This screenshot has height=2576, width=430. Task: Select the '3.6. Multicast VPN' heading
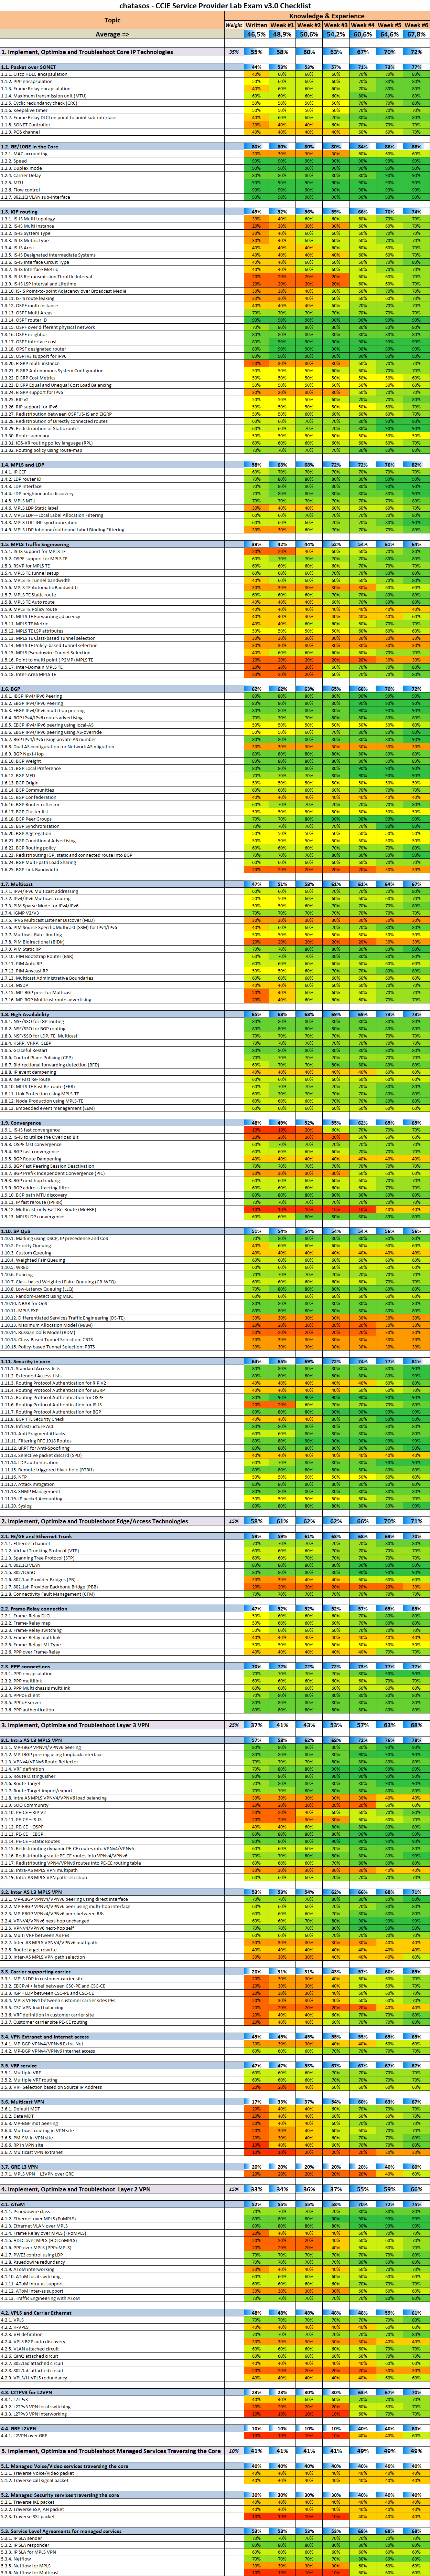coord(112,2102)
